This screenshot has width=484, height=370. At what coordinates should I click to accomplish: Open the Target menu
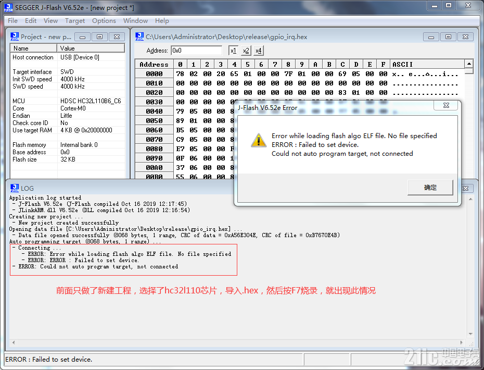[75, 21]
